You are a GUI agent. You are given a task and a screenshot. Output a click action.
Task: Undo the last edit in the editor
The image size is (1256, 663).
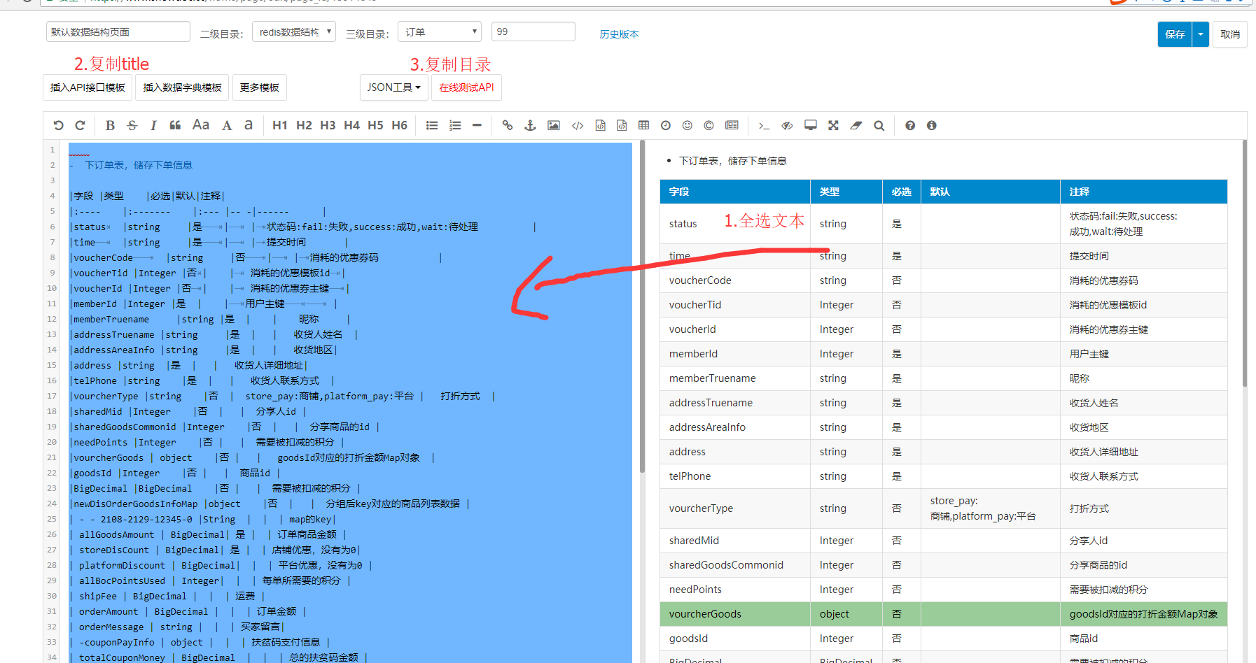point(59,125)
